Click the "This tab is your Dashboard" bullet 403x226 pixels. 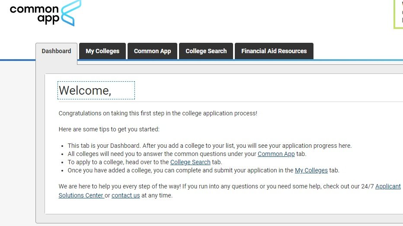click(209, 146)
